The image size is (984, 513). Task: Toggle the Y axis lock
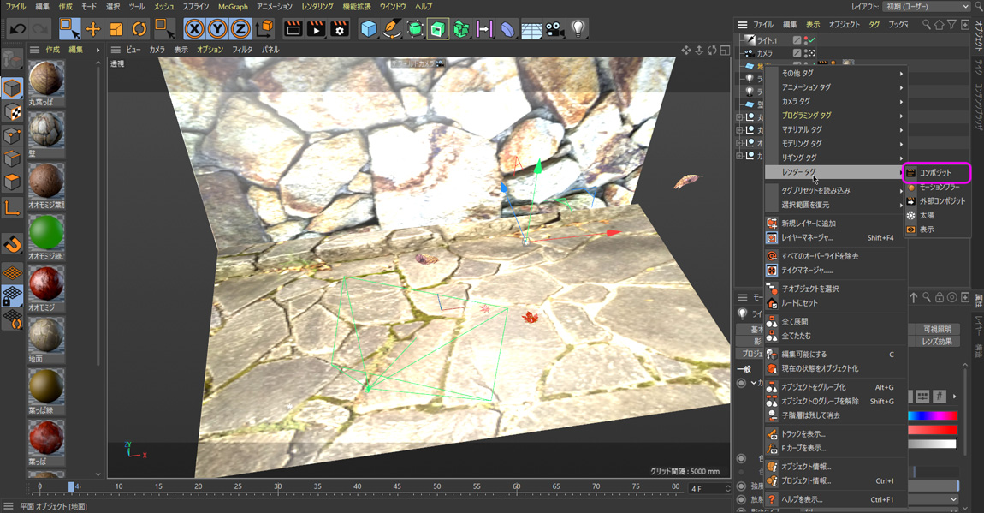(x=217, y=29)
